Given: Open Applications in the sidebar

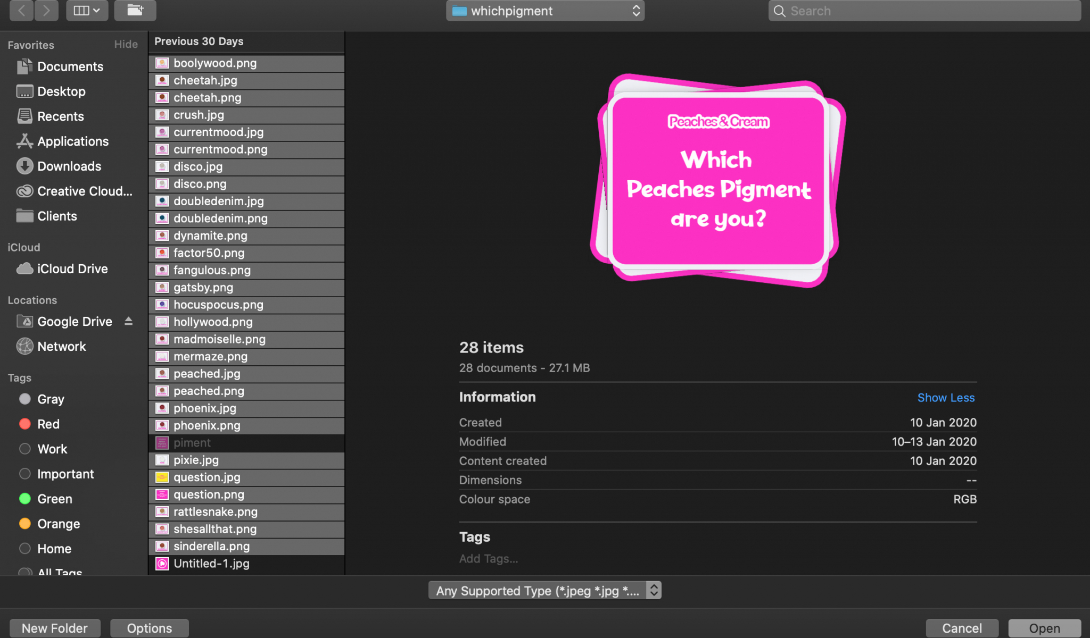Looking at the screenshot, I should pos(74,141).
